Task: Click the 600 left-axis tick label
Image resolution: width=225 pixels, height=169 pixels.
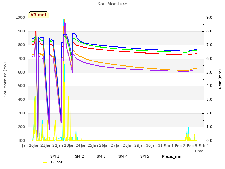Action: pyautogui.click(x=21, y=72)
